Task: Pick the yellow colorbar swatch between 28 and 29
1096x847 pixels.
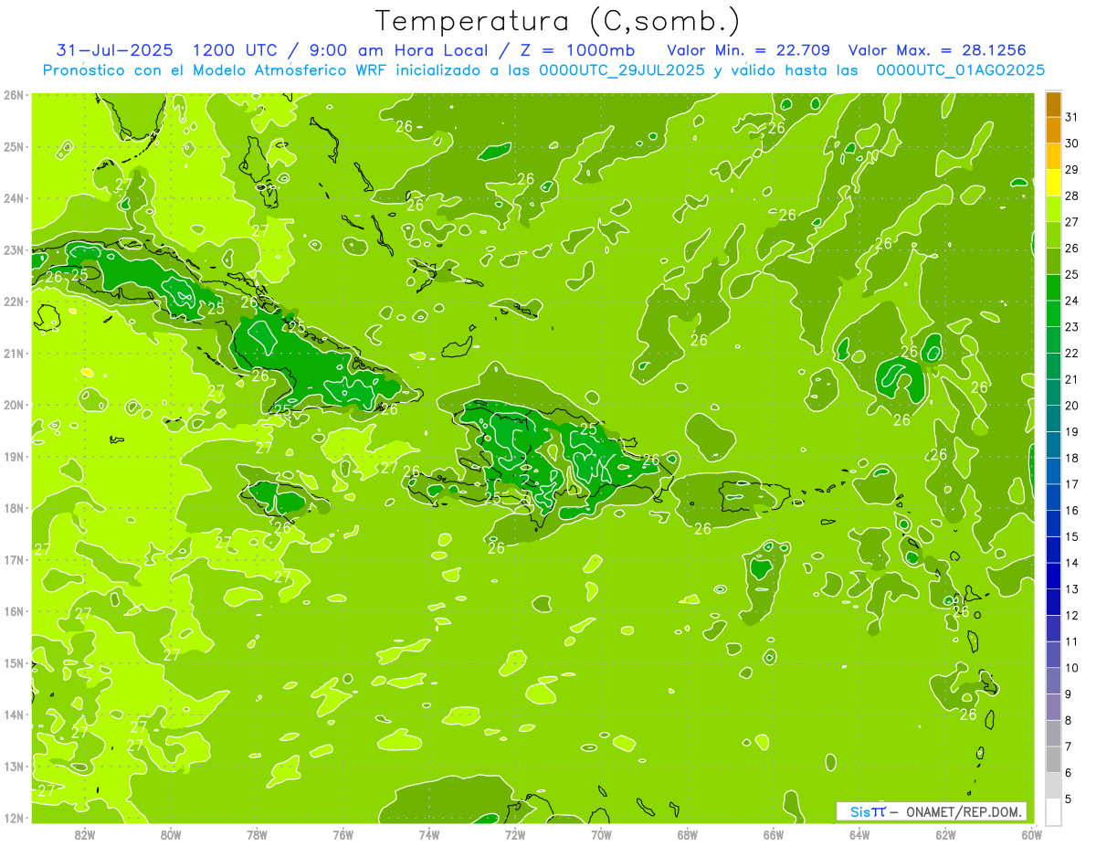Action: coord(1053,183)
